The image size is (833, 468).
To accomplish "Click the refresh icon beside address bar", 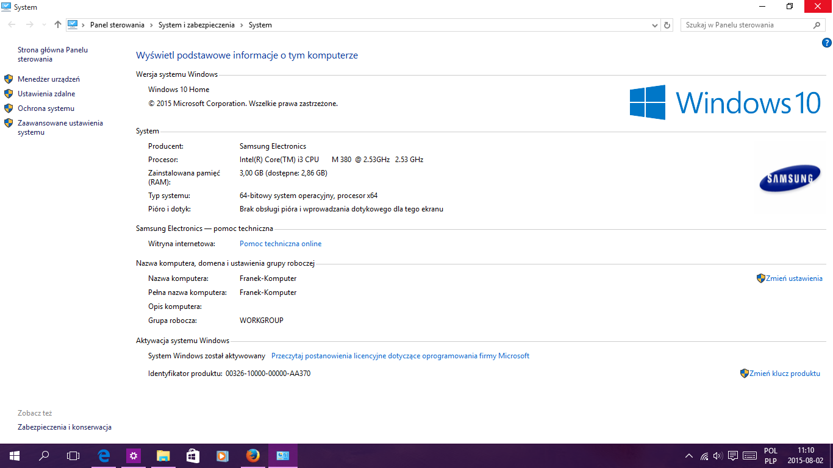I will 667,25.
